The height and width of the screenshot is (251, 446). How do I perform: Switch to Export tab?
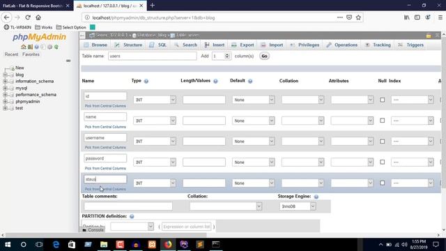click(243, 45)
